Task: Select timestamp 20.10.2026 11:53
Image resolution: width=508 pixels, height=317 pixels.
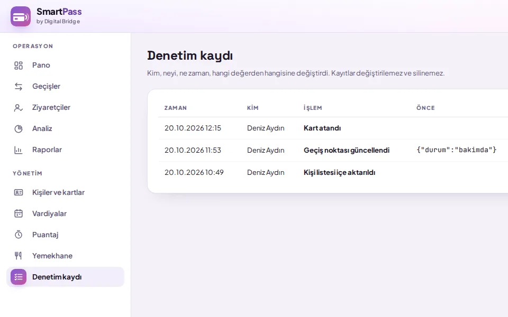Action: point(193,151)
